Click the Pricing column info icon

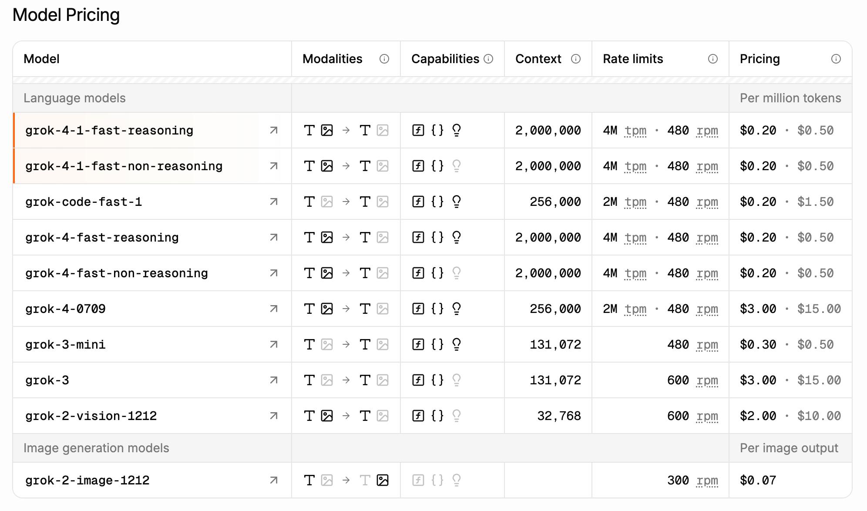[835, 58]
